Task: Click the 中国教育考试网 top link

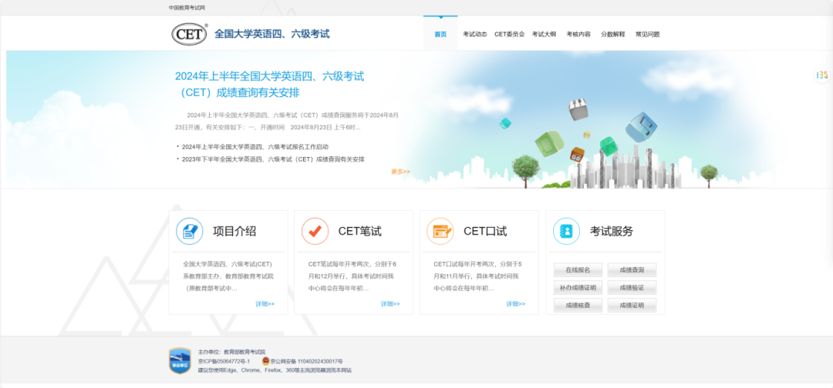Action: (x=187, y=8)
